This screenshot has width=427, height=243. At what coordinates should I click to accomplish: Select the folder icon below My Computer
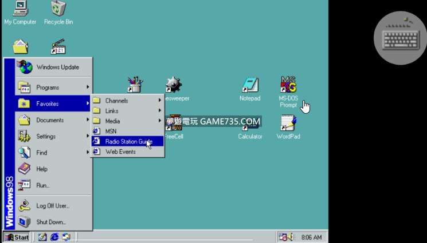pos(21,46)
